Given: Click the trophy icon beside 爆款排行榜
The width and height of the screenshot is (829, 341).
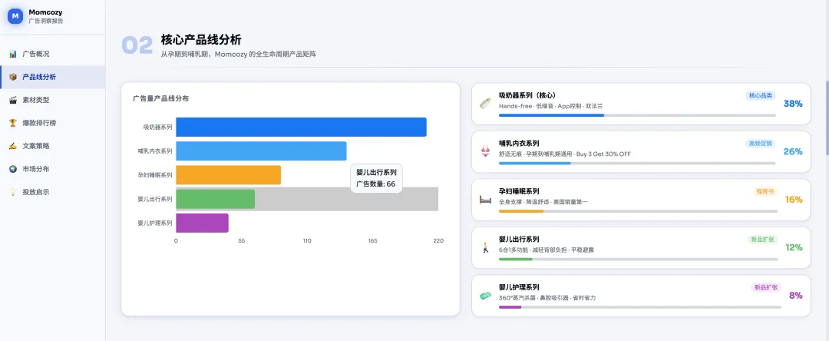Looking at the screenshot, I should pyautogui.click(x=13, y=123).
